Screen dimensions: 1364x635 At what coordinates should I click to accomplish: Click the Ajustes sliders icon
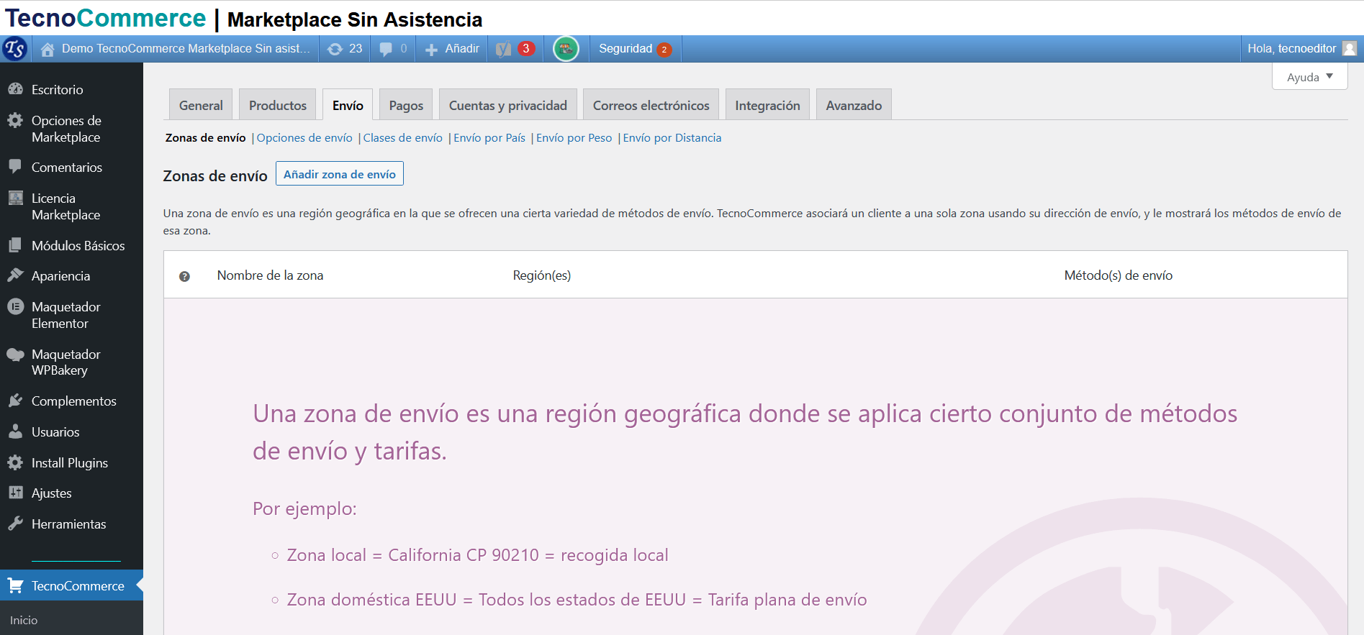click(15, 493)
